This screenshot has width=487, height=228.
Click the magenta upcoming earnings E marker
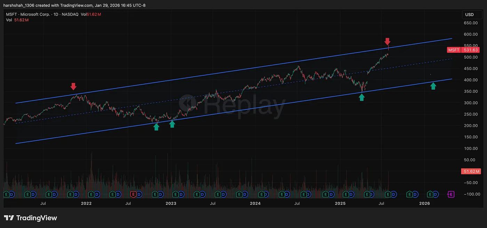[x=451, y=194]
